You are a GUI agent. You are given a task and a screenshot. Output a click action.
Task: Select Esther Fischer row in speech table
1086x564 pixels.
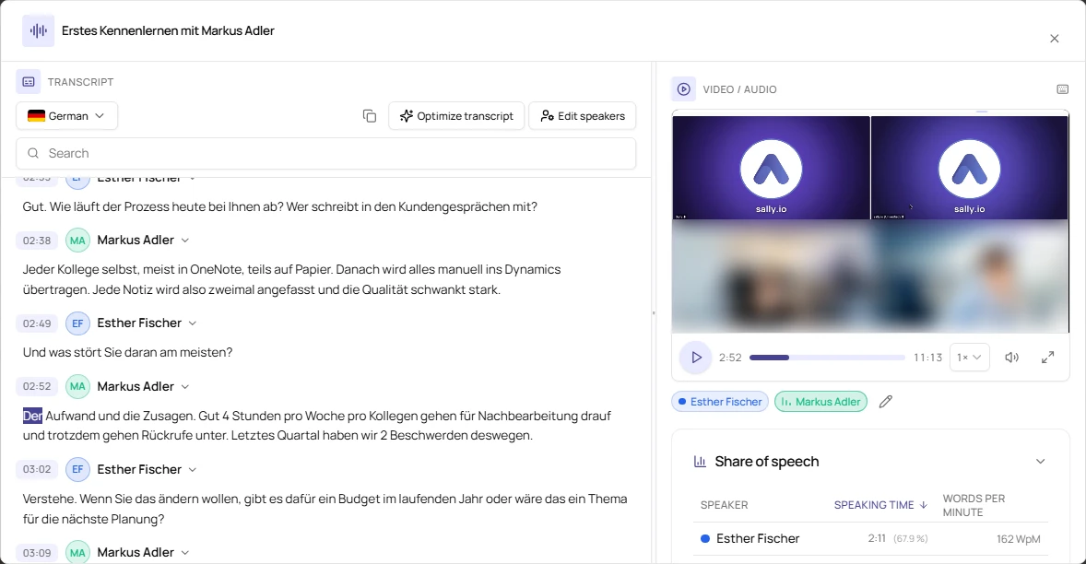click(x=870, y=538)
